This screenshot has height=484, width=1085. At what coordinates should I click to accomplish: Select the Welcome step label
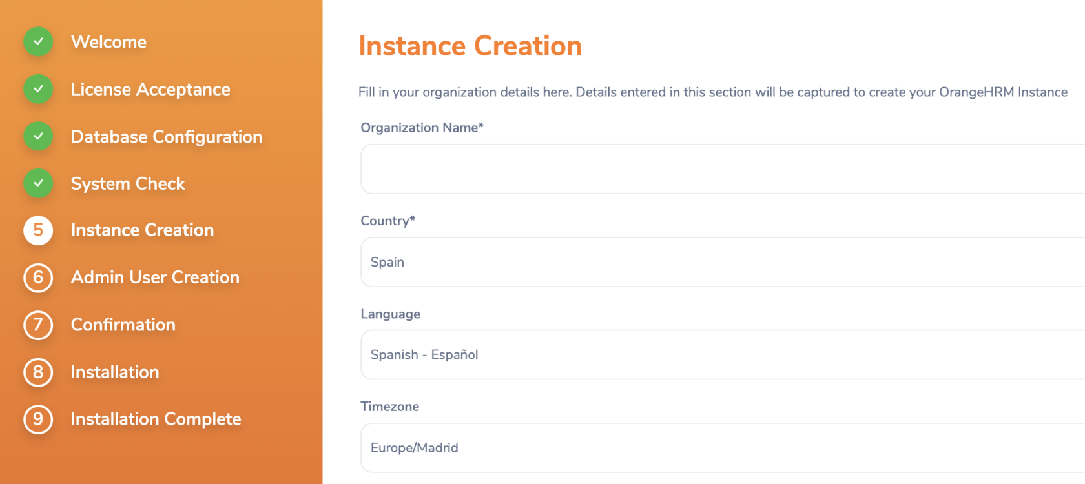pyautogui.click(x=108, y=42)
